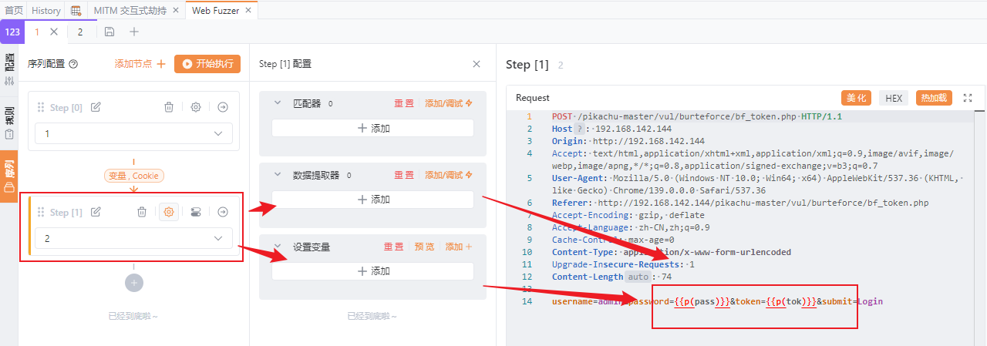Close the Step [1] 配置 panel
The width and height of the screenshot is (987, 346).
(x=477, y=64)
